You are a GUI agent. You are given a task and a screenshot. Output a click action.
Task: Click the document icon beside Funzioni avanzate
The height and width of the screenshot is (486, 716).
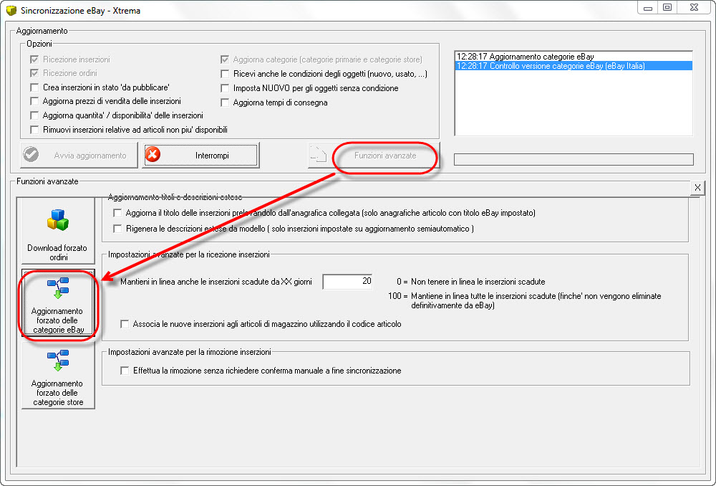pos(319,154)
